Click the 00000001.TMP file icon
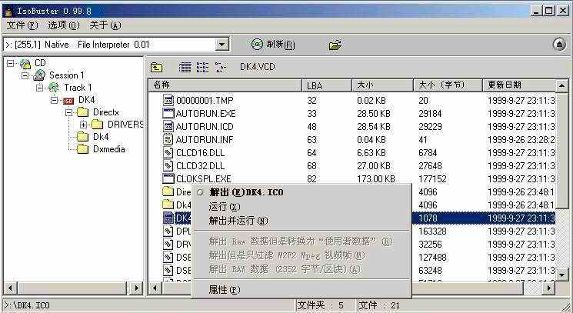The image size is (573, 313). 168,100
